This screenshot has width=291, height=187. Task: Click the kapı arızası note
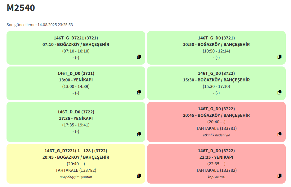click(x=216, y=177)
